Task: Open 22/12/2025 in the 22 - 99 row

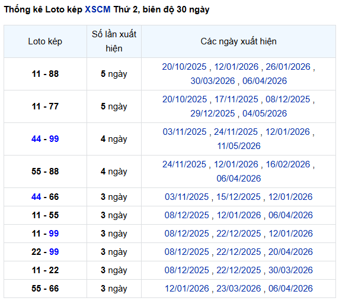Action: pos(239,252)
